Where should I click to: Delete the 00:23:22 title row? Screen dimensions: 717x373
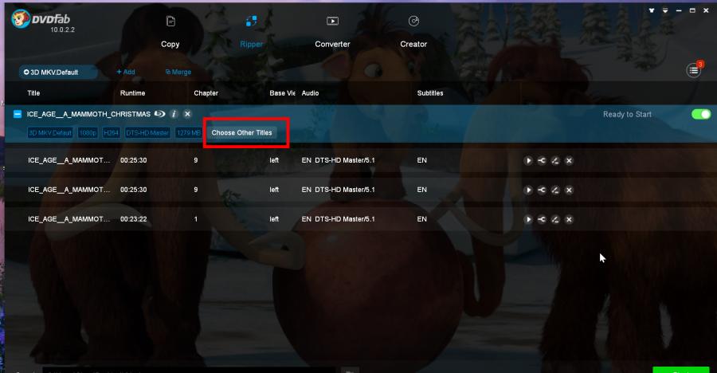569,220
